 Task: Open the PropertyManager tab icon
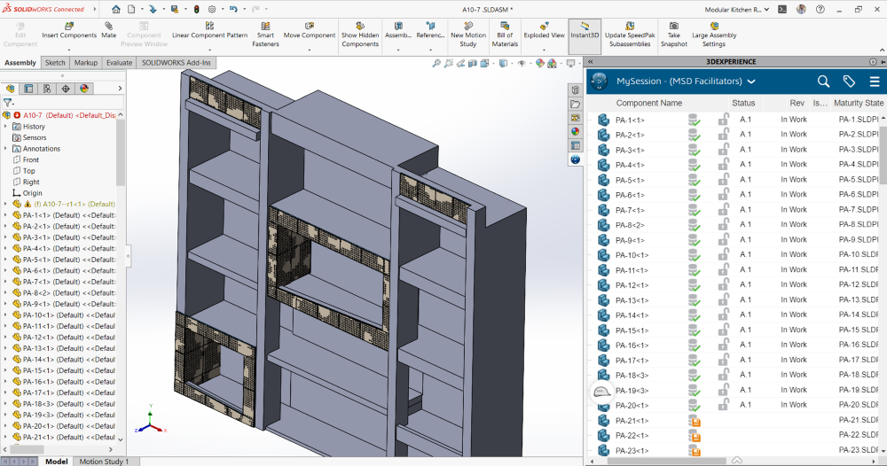[28, 88]
